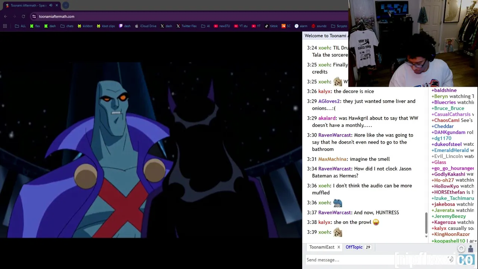Expand the AI bookmark folder

205,26
